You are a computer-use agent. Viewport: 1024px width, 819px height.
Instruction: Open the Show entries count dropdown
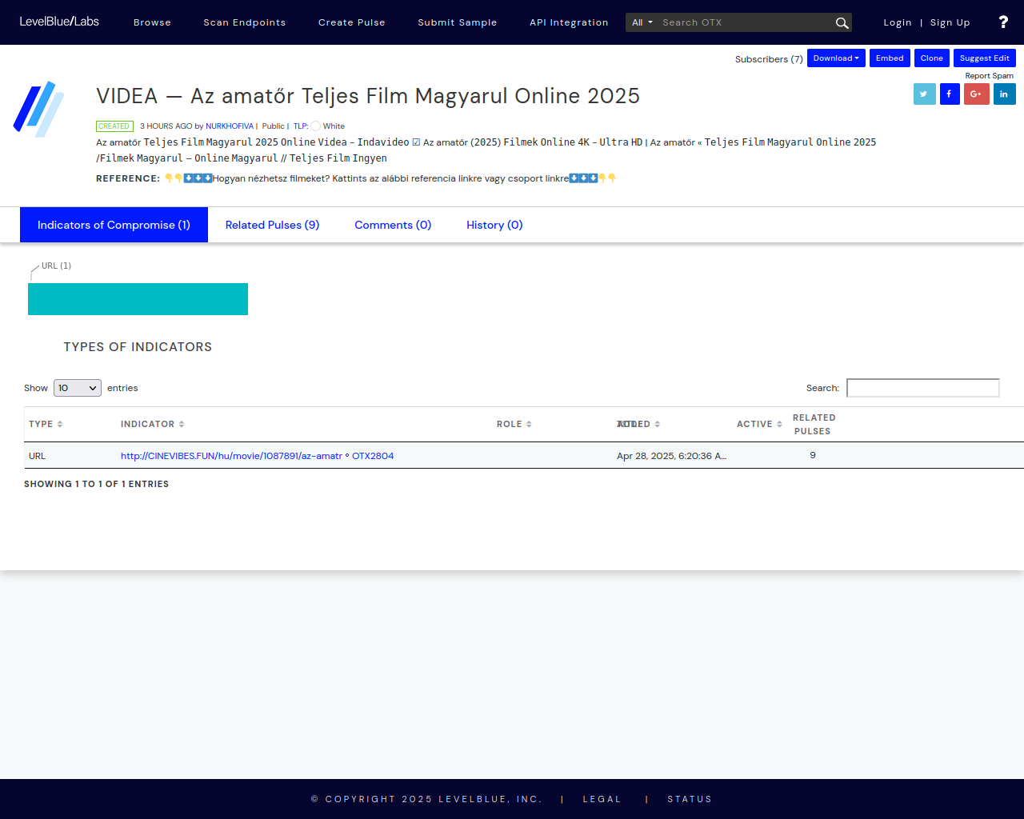tap(78, 388)
